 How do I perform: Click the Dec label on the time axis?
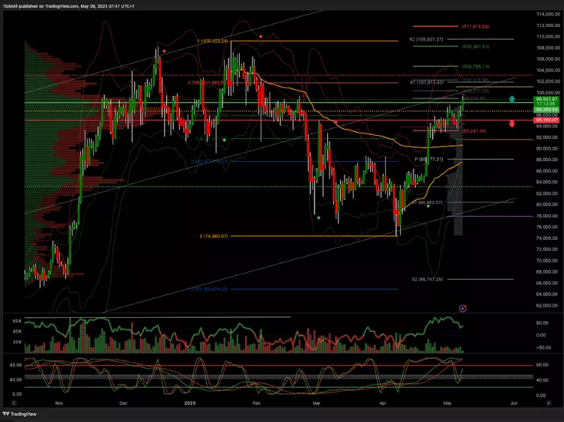click(123, 403)
